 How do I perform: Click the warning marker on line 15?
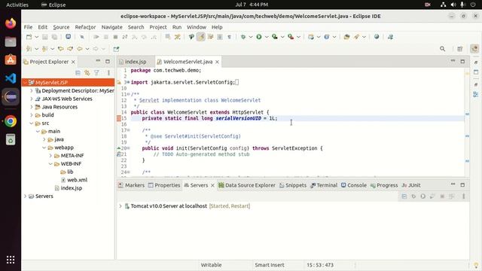[x=119, y=118]
